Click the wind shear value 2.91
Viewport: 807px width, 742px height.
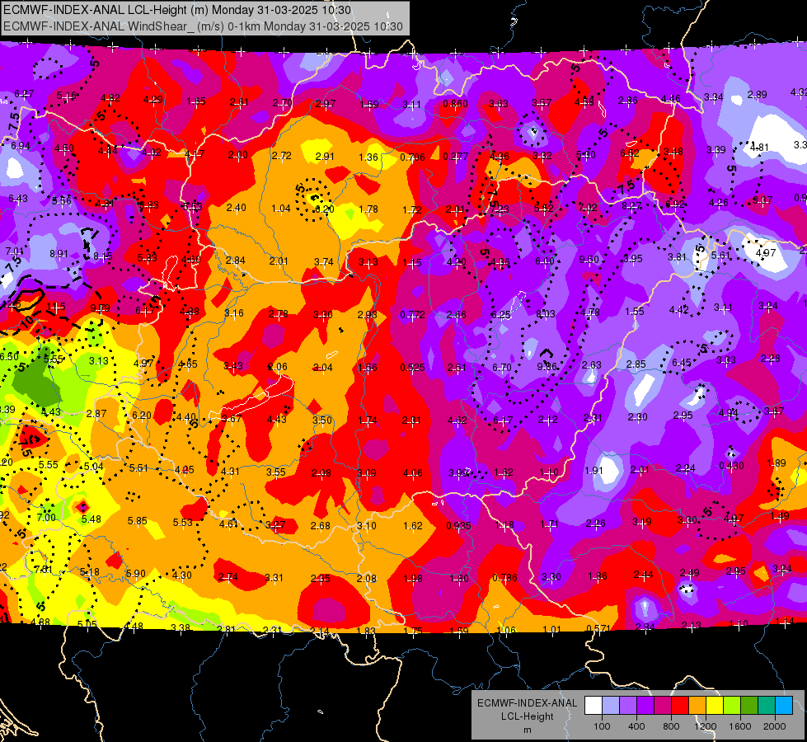point(325,156)
